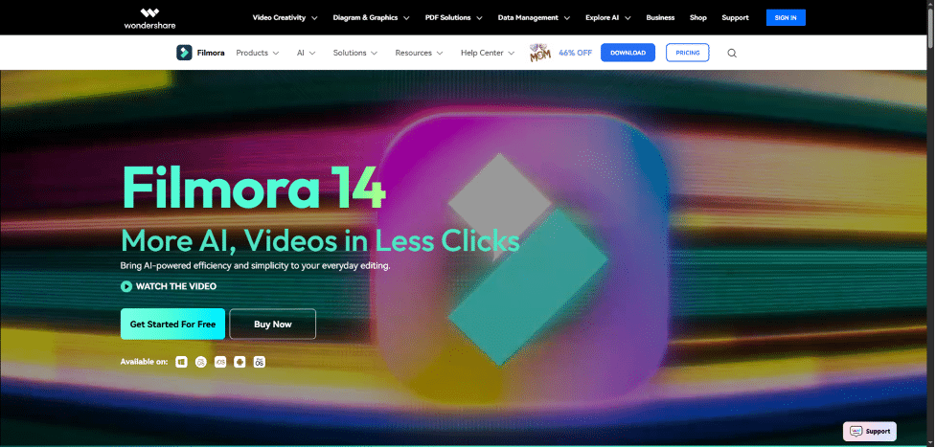Click the Support chat widget icon
This screenshot has height=448, width=936.
[x=856, y=432]
